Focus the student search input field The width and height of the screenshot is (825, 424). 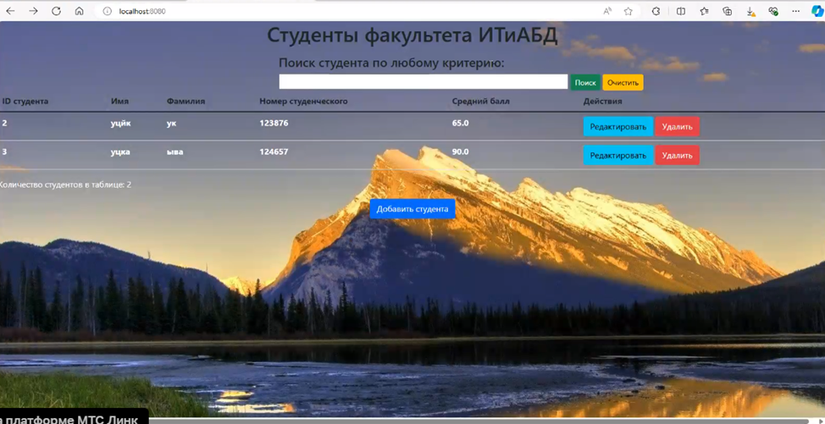423,82
